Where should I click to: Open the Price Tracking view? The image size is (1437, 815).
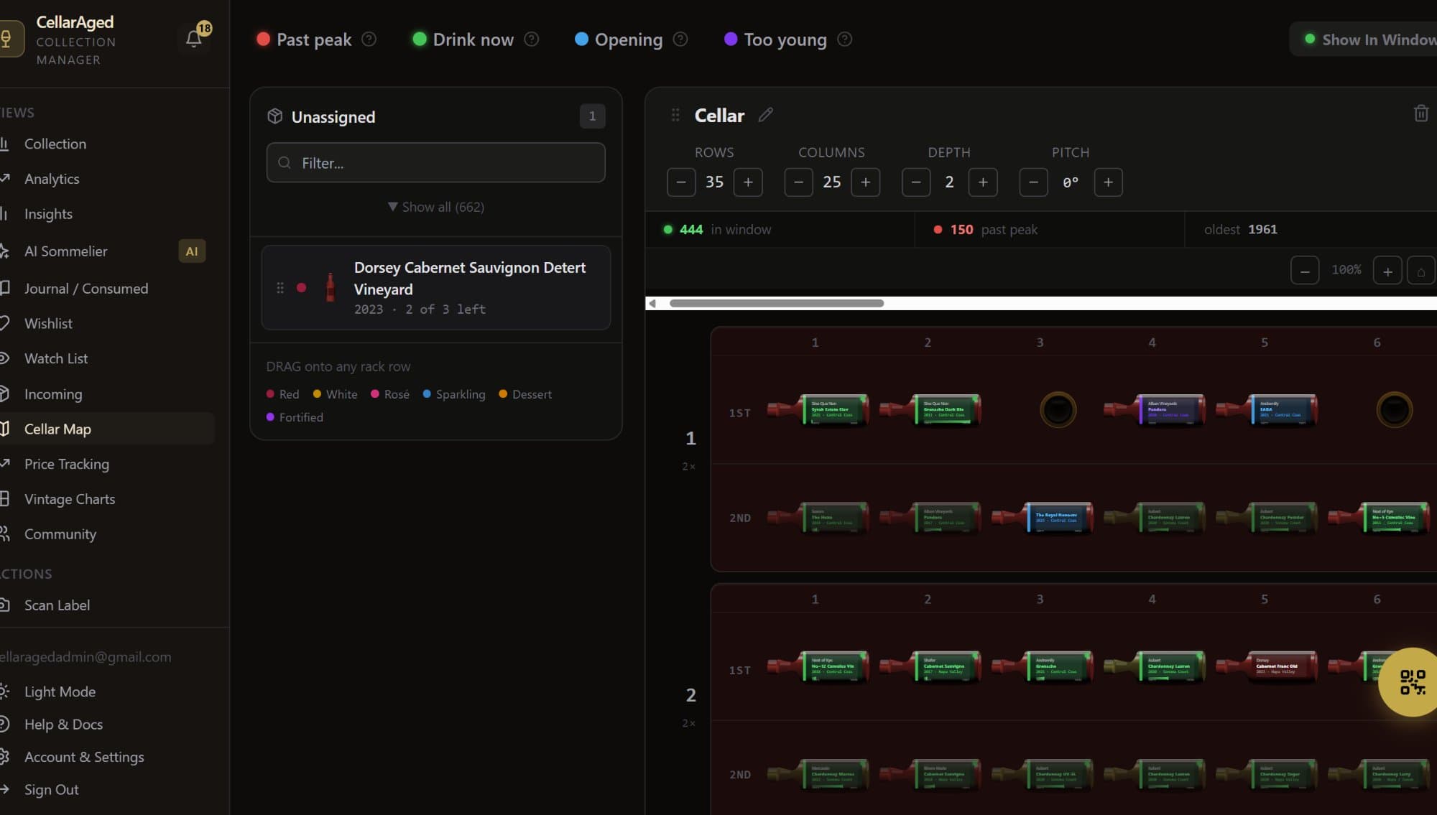pos(67,464)
